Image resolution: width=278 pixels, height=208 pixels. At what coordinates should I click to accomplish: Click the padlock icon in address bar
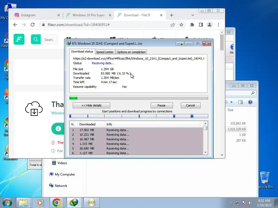43,25
